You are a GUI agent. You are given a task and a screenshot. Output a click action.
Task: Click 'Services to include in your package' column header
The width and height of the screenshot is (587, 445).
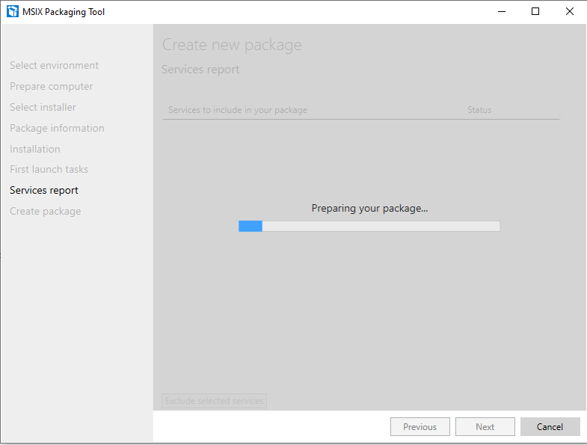point(238,110)
